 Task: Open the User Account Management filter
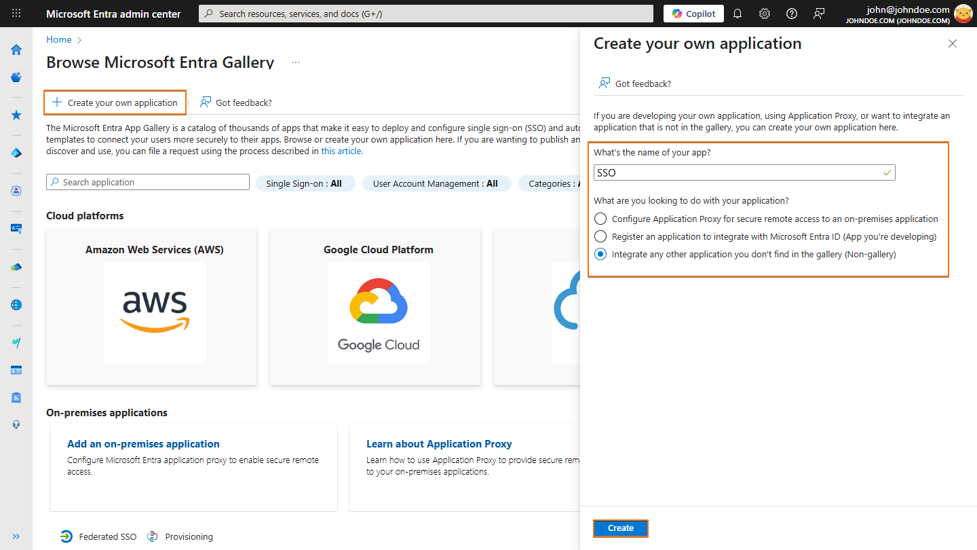coord(436,183)
